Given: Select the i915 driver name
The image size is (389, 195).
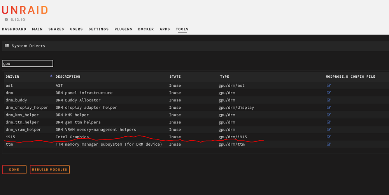Looking at the screenshot, I should (x=11, y=137).
